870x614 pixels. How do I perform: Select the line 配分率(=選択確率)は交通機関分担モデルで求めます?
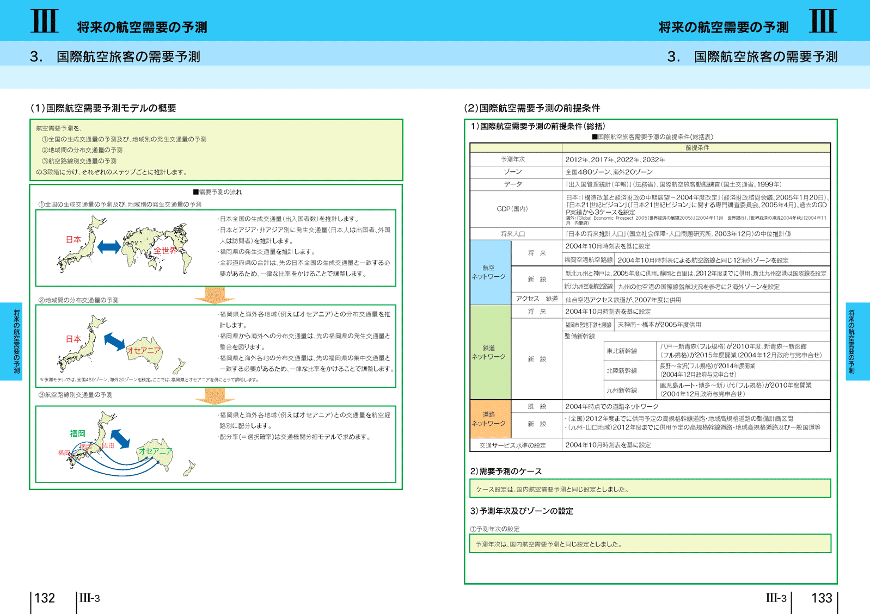coord(295,437)
